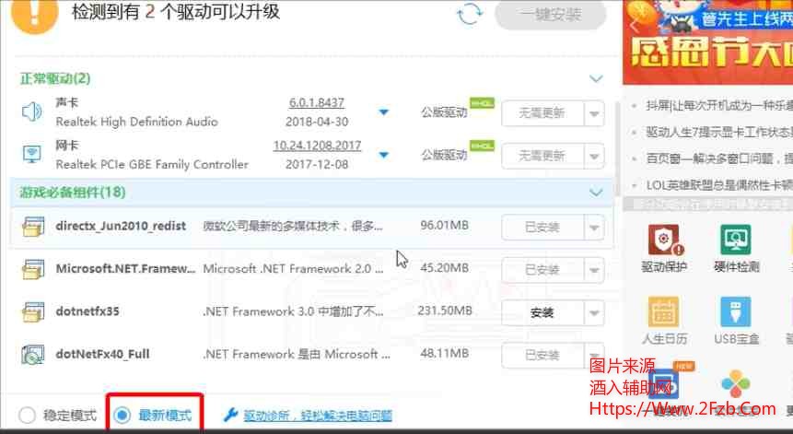The height and width of the screenshot is (434, 793).
Task: Open dropdown arrow next to Microsoft.NET 已安装
Action: 594,270
